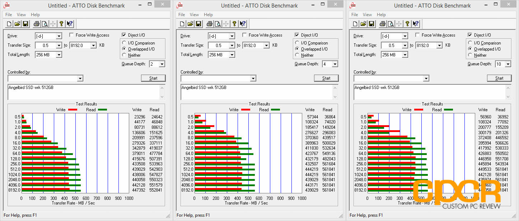
Task: Select I/O Comparison in Queue Depth 10 window
Action: pos(471,43)
